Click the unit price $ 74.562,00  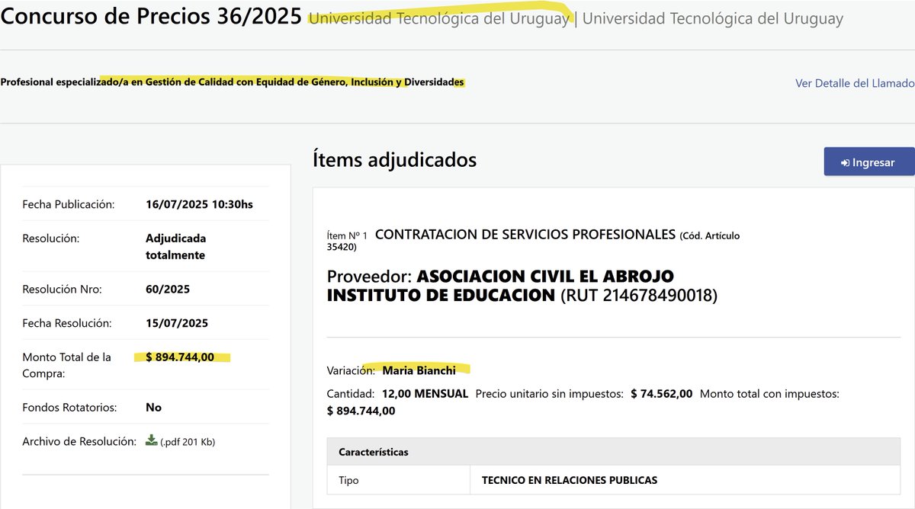click(x=660, y=394)
